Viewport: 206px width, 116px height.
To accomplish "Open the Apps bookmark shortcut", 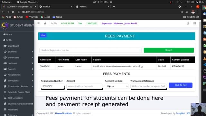I will [6, 17].
